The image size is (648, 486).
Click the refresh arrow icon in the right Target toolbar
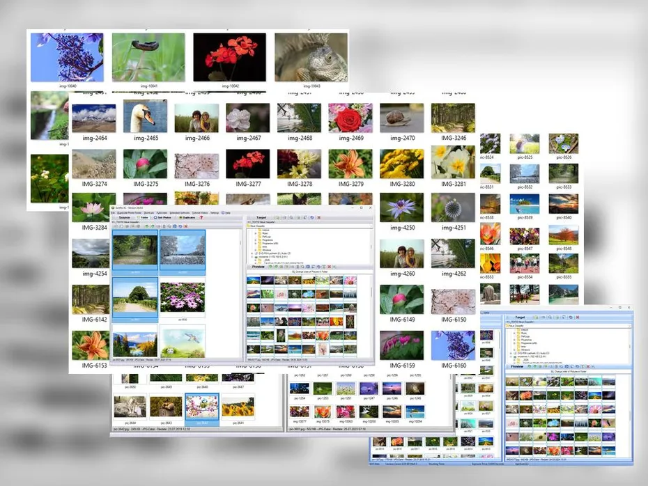click(564, 316)
